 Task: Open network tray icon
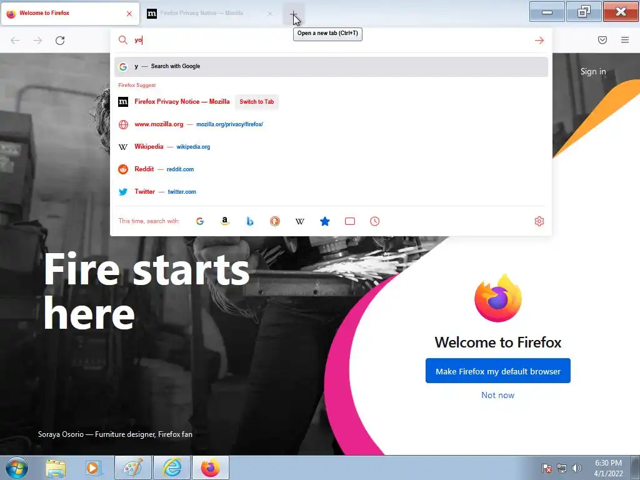[x=562, y=468]
